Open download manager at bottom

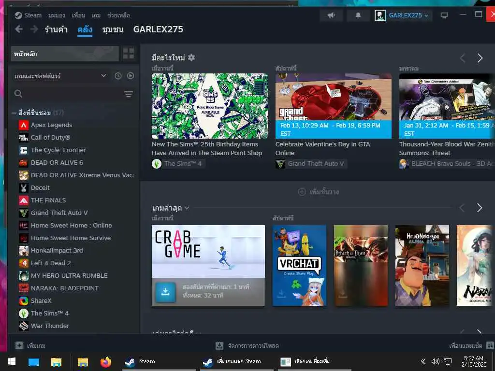pos(247,346)
